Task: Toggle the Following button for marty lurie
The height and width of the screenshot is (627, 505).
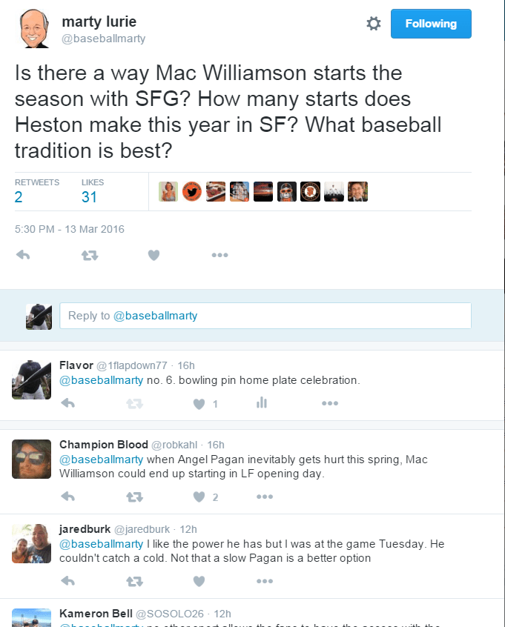Action: (431, 24)
